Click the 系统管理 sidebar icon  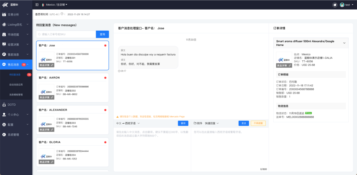4,134
